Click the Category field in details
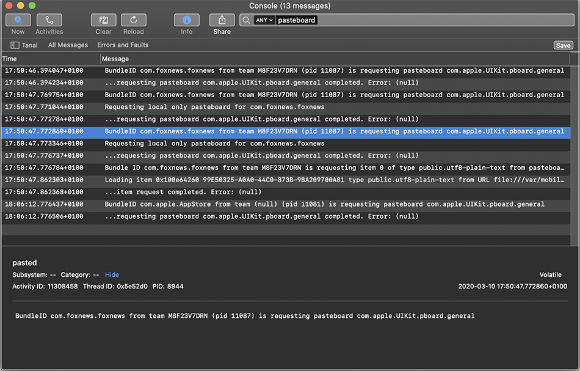The image size is (580, 371). [80, 274]
